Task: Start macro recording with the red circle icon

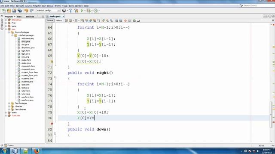Action: pos(125,21)
